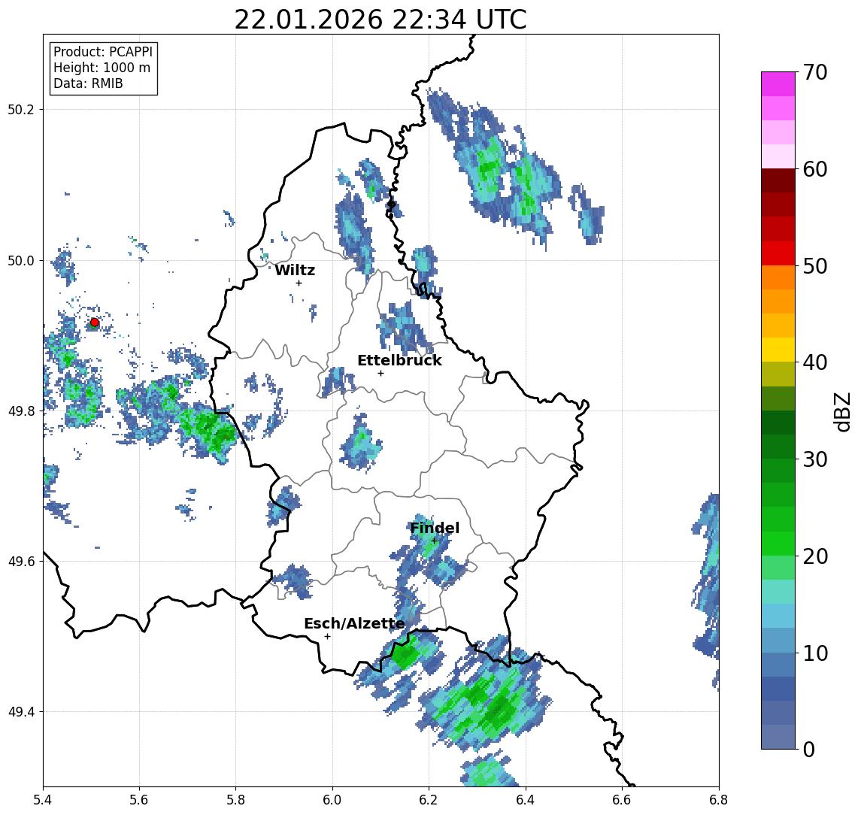Click the 49.4 latitude tick label
This screenshot has height=815, width=861.
[21, 712]
